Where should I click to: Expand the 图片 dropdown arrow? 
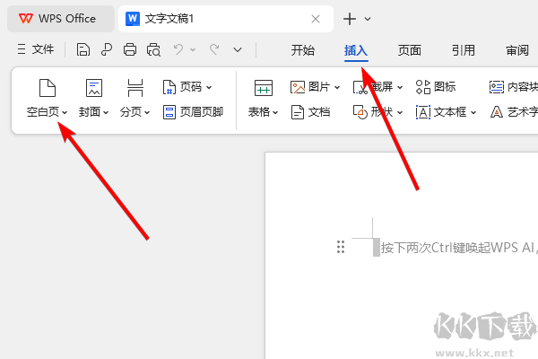[x=337, y=87]
